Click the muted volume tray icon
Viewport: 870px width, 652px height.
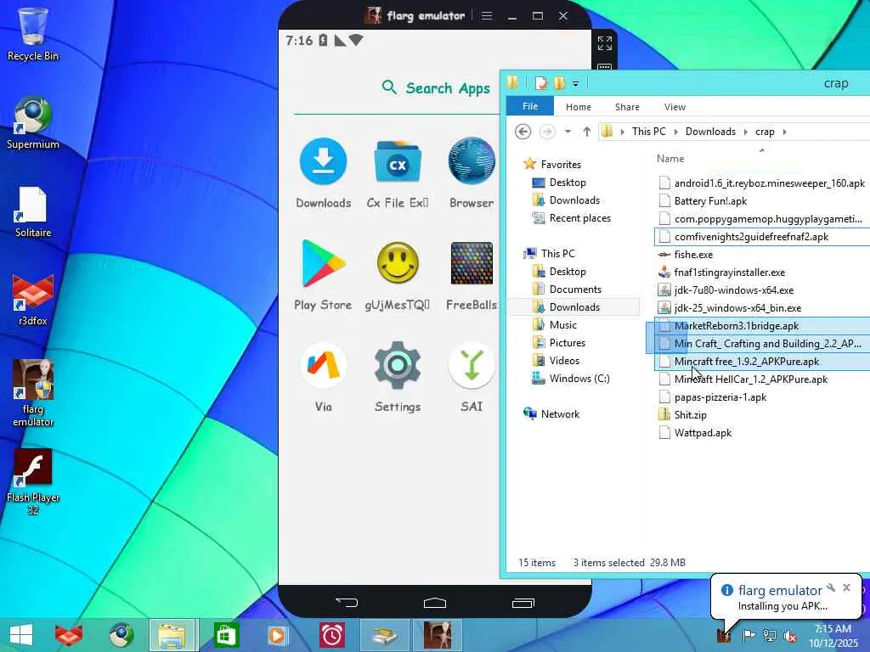pyautogui.click(x=789, y=636)
